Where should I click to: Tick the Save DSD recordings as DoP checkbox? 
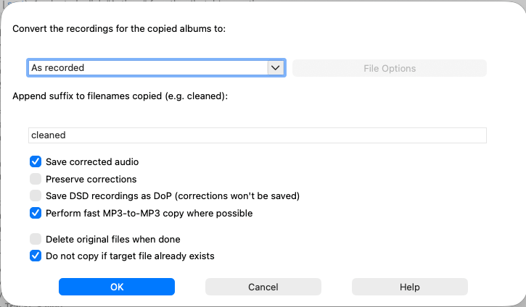point(36,195)
